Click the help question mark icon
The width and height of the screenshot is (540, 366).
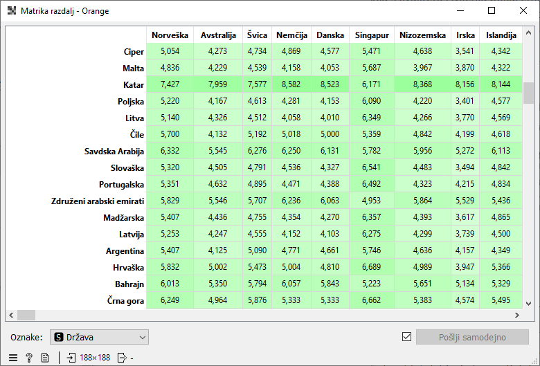point(29,358)
